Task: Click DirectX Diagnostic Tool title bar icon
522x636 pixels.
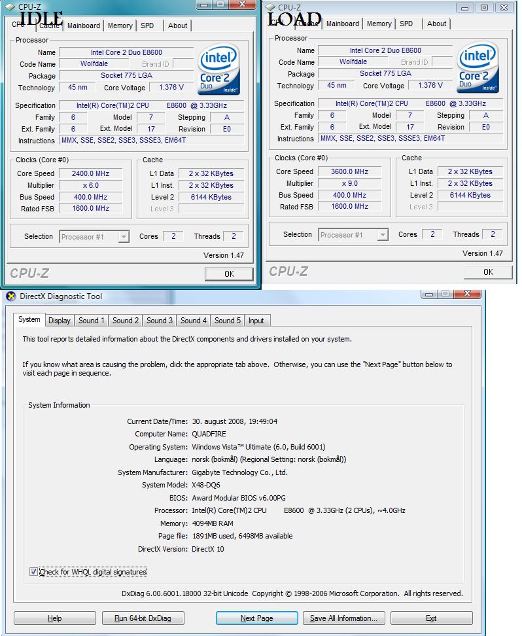Action: (x=11, y=296)
